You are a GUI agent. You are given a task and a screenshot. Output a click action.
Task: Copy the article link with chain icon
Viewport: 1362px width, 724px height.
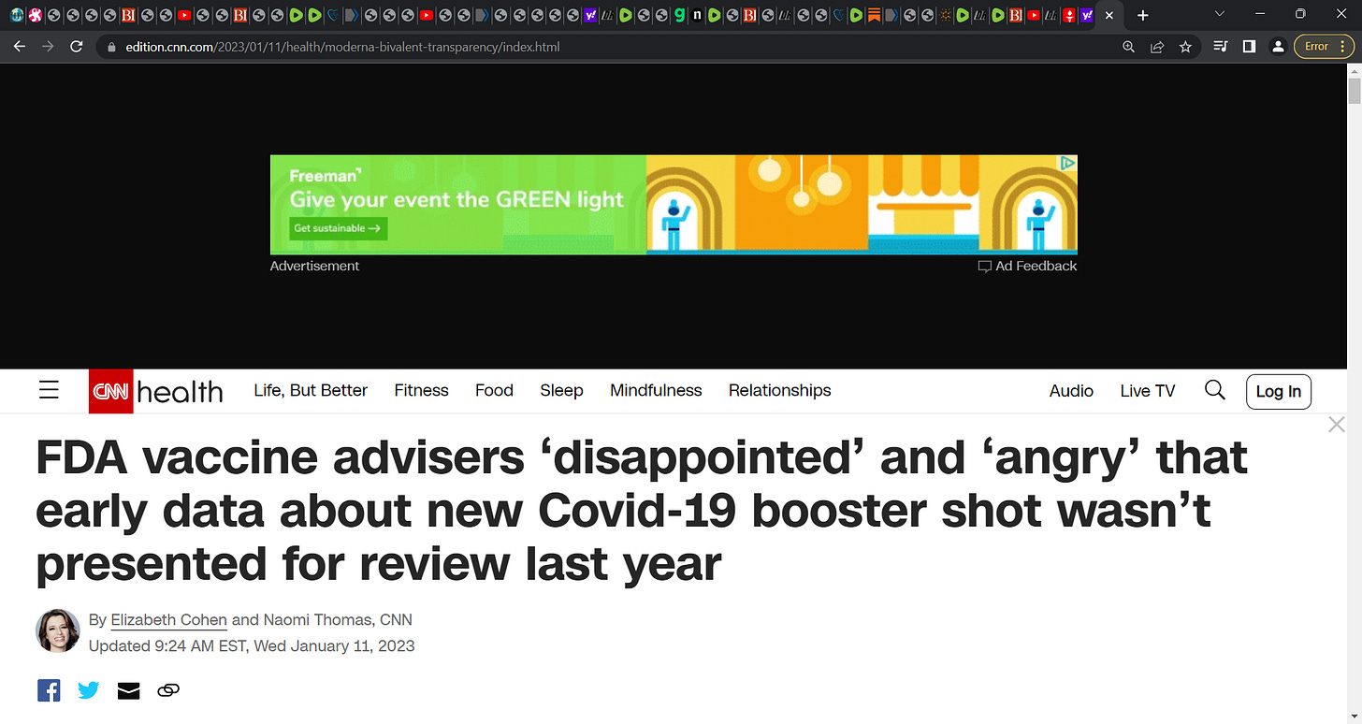(x=168, y=690)
